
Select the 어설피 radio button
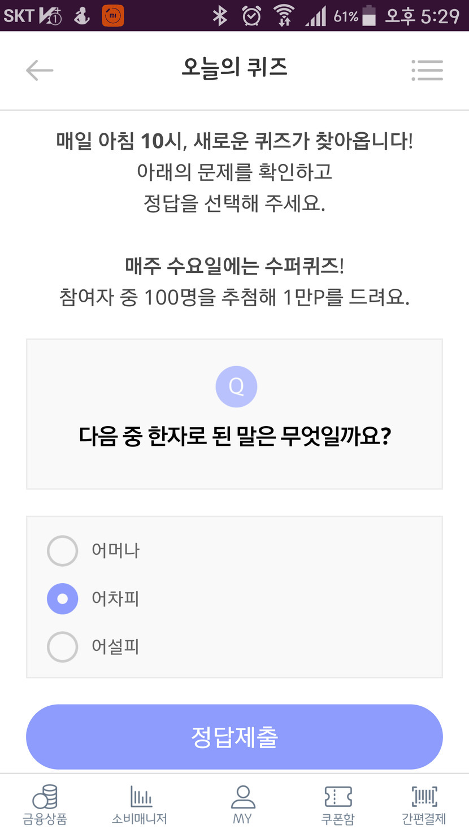pyautogui.click(x=62, y=646)
